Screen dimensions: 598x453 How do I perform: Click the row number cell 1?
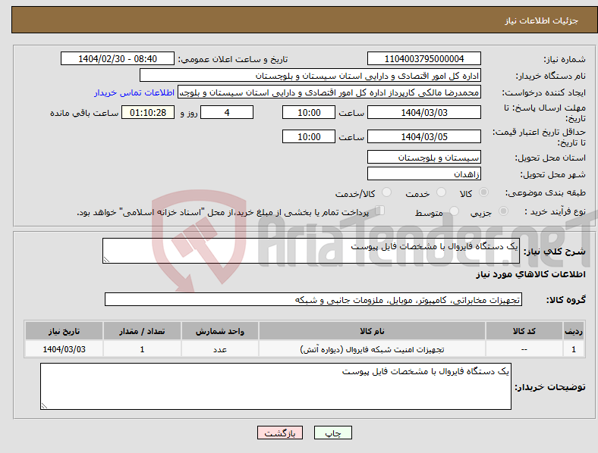pyautogui.click(x=574, y=349)
